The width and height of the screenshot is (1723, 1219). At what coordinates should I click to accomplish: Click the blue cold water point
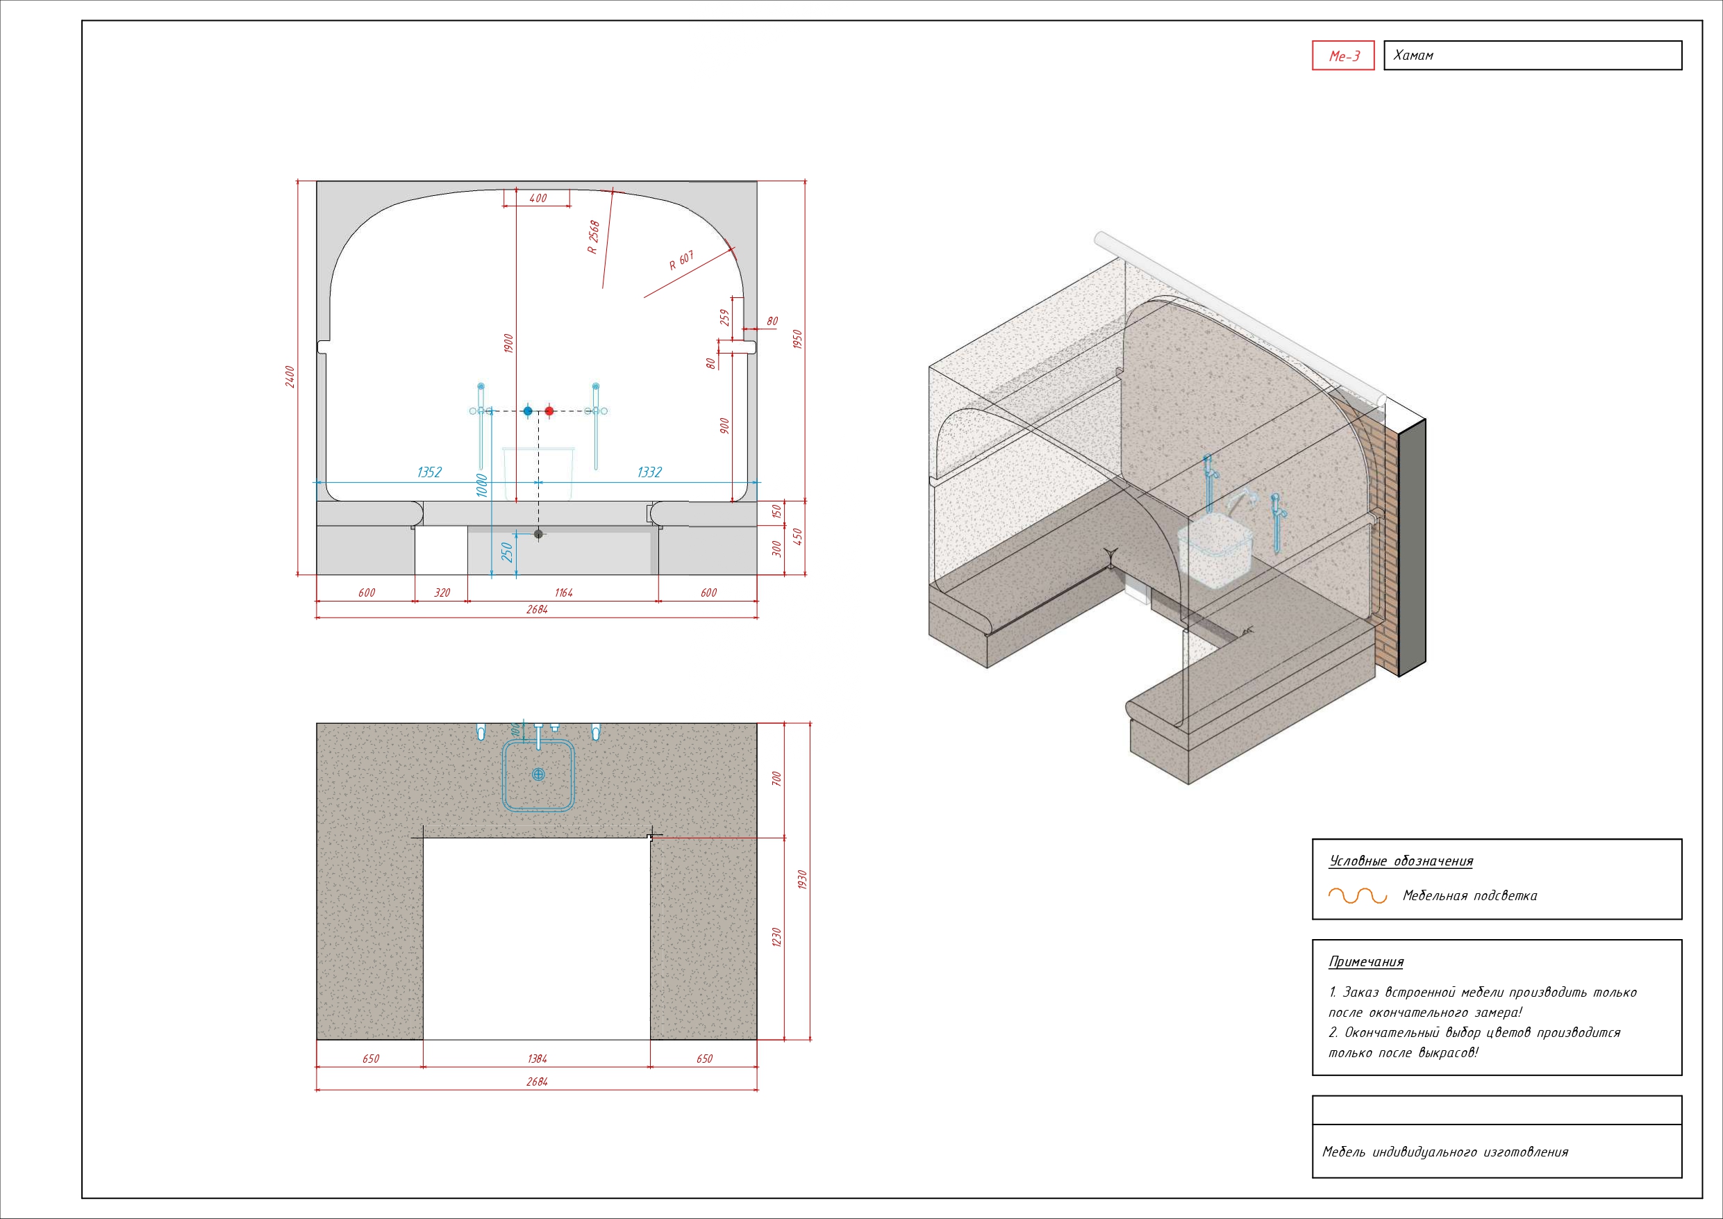click(528, 411)
